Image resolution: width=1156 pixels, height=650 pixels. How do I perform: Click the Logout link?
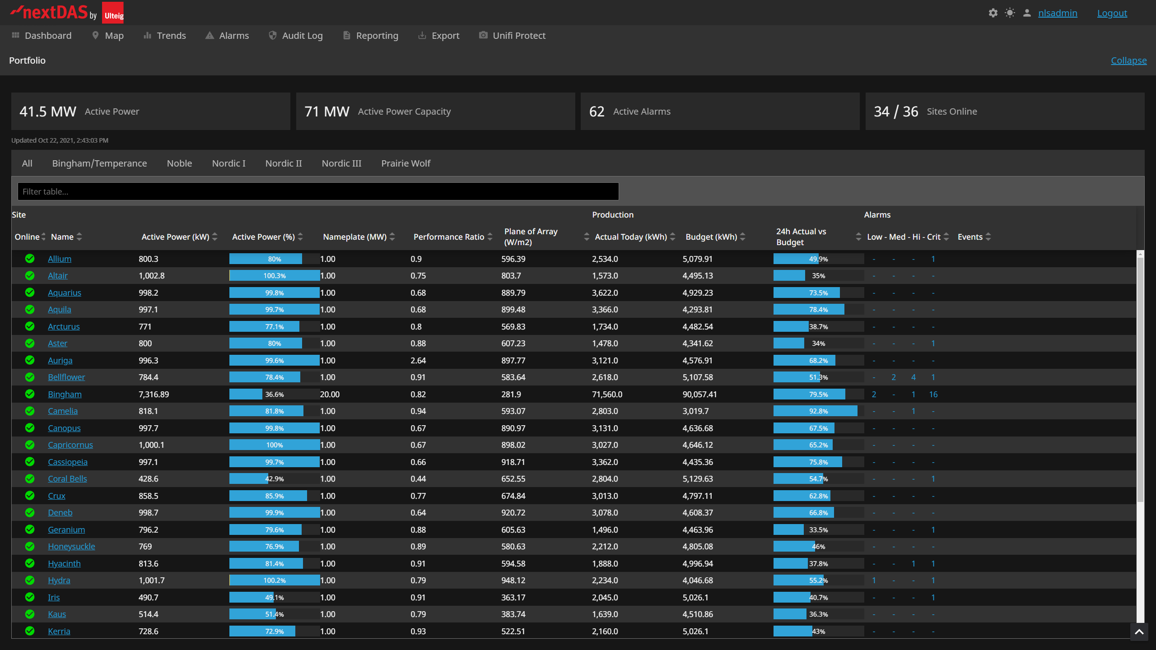[1112, 13]
